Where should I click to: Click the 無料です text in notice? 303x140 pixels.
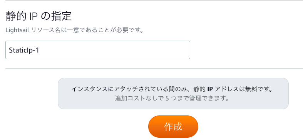[x=259, y=89]
